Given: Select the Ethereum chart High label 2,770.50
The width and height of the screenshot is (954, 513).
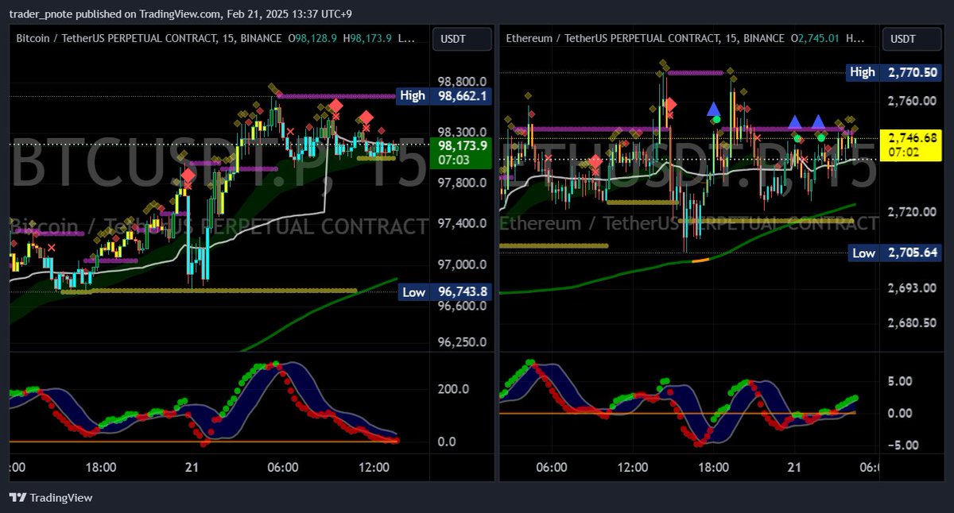Looking at the screenshot, I should coord(893,72).
